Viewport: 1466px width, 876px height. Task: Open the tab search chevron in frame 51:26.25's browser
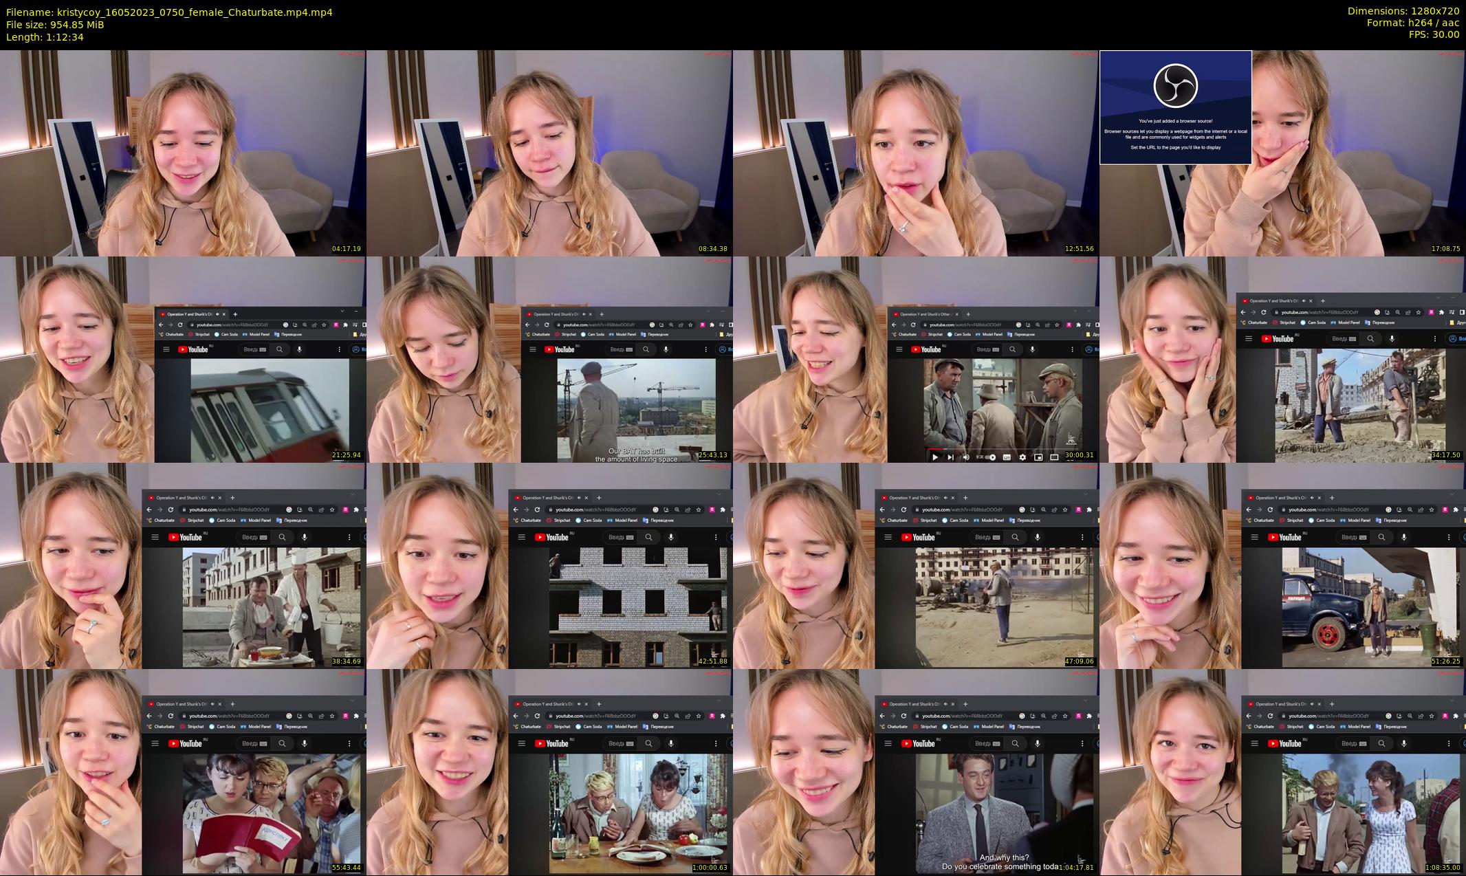[x=1451, y=493]
